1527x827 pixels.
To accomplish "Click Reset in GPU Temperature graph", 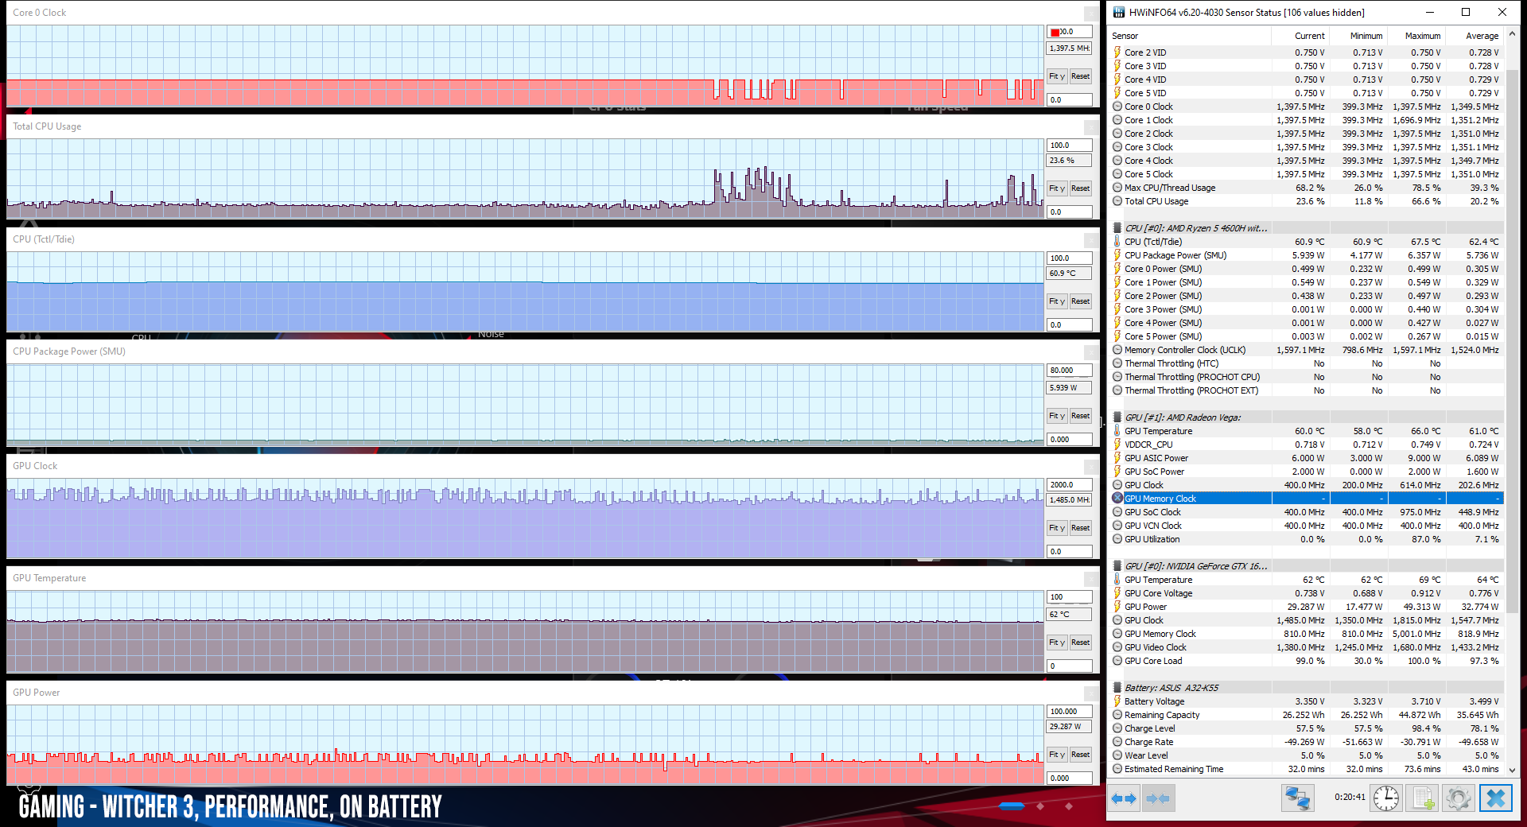I will pos(1080,643).
